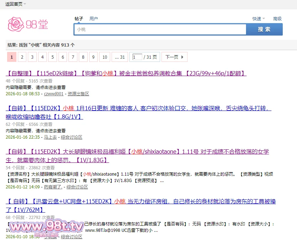Open author profile 马上去
Screen dimensions: 297x240
coord(50,137)
